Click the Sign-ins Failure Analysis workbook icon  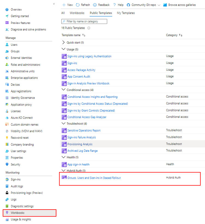point(64,137)
